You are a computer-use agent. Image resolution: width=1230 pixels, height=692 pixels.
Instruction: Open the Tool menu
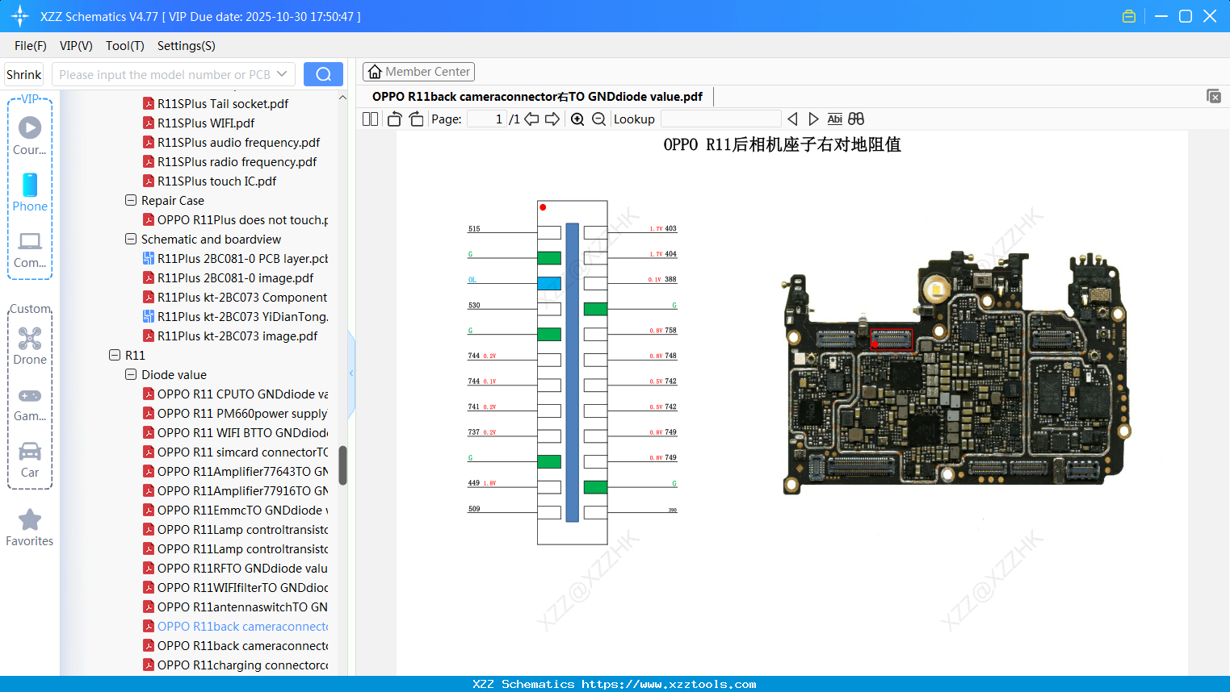(x=125, y=46)
